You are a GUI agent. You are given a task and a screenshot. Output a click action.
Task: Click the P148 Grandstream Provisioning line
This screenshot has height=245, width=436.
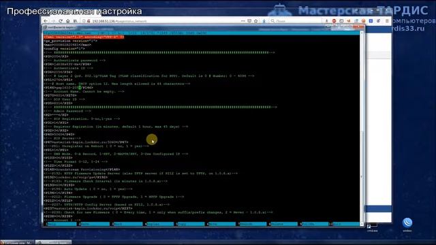tap(82, 169)
